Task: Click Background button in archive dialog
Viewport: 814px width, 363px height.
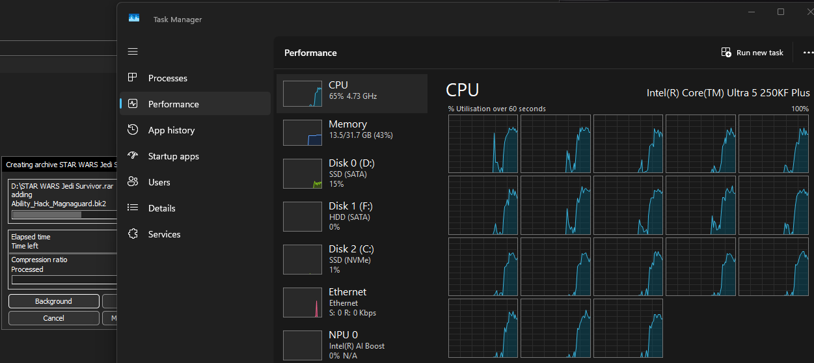Action: pyautogui.click(x=53, y=301)
